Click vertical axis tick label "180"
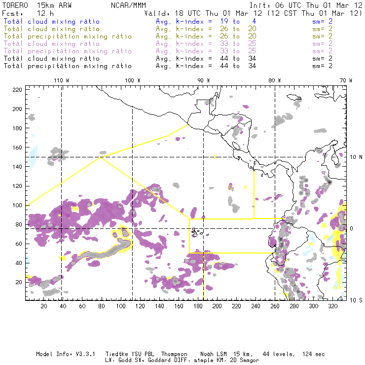Screen dimensions: 365x365 click(x=17, y=128)
